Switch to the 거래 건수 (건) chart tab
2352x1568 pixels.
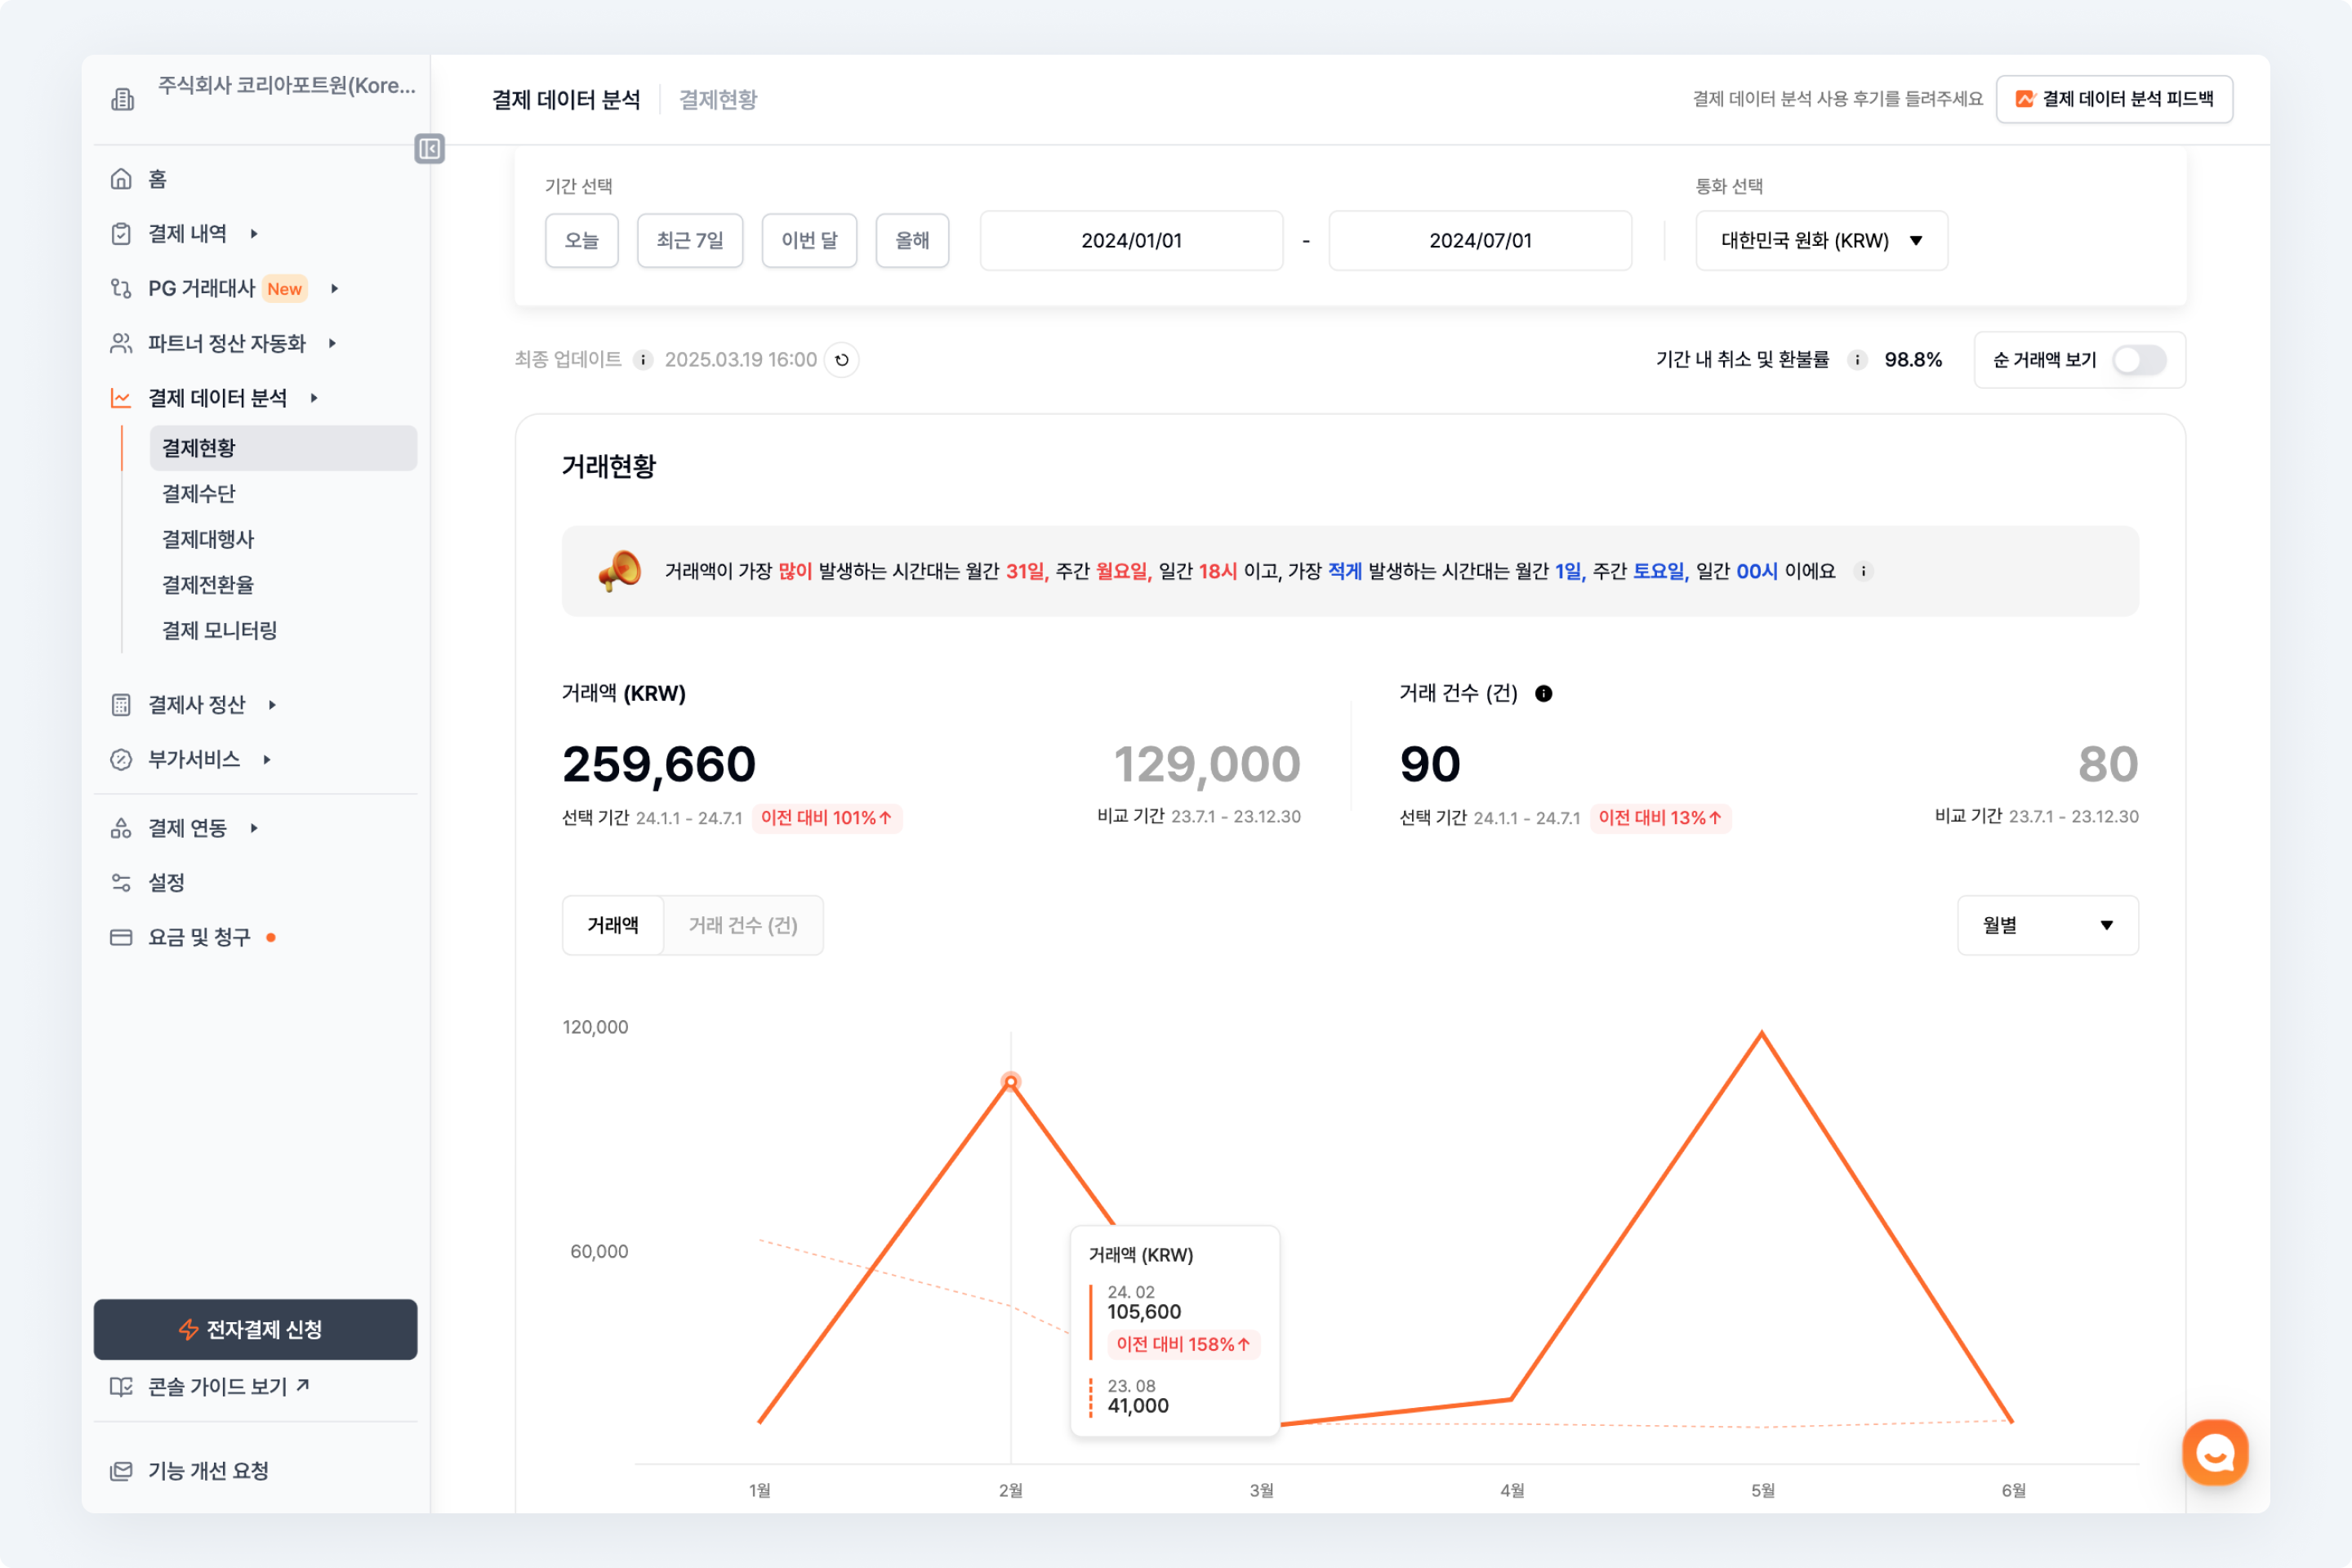pos(743,925)
